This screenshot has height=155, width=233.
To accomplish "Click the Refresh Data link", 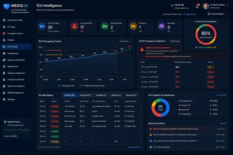I will pos(190,14).
